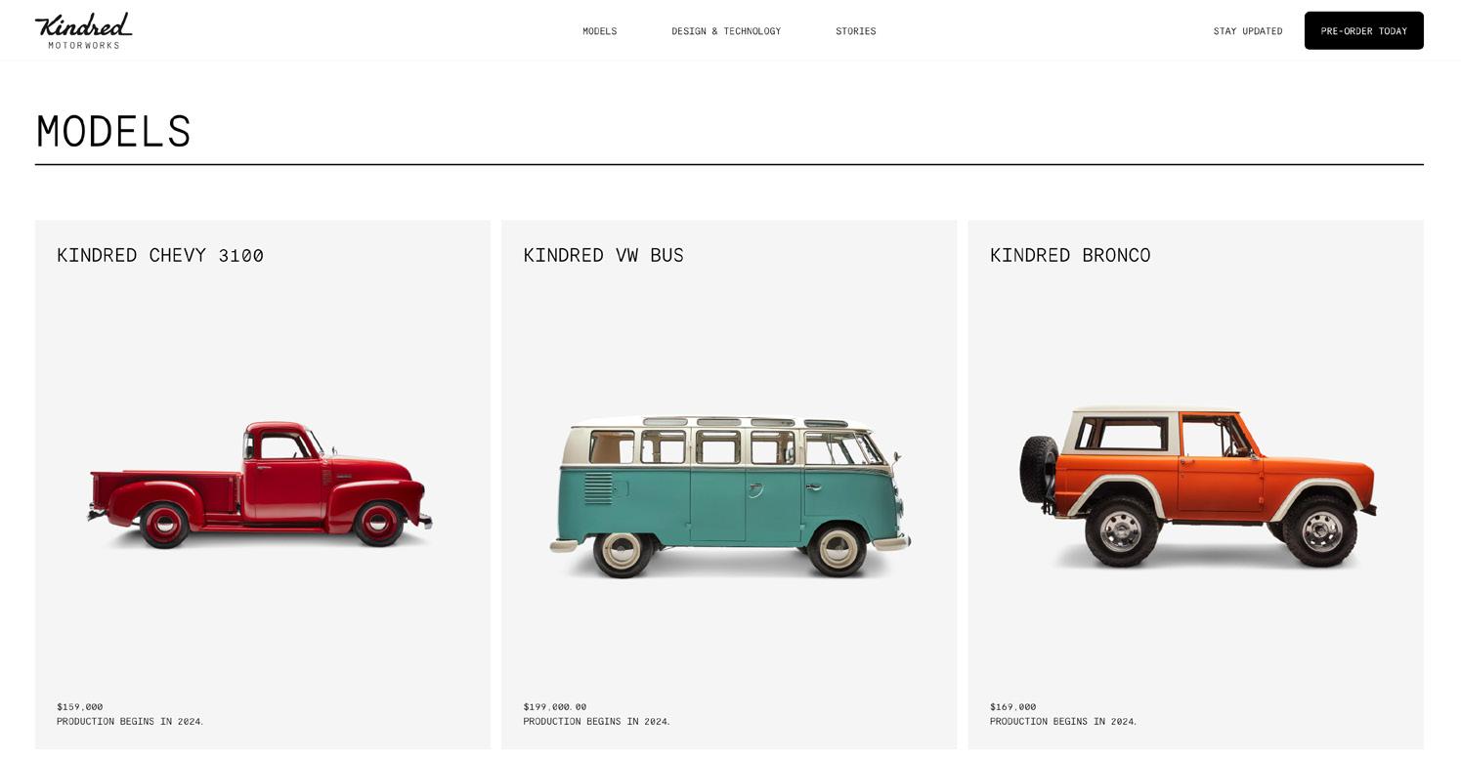Select the Kindred Chevy 3100 title

(160, 255)
